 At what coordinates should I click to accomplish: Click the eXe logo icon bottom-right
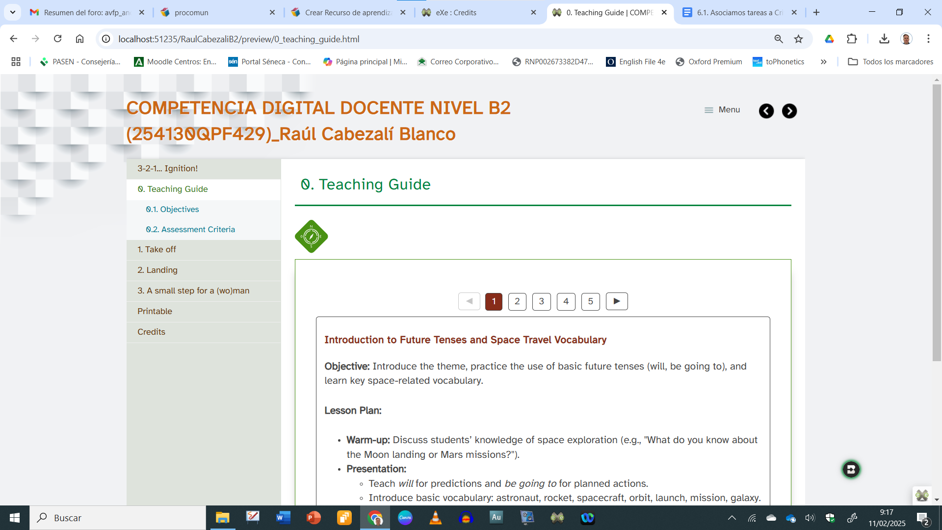[922, 495]
